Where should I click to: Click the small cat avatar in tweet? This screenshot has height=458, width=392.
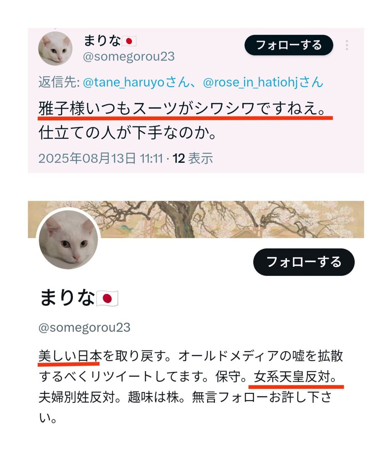tap(56, 48)
